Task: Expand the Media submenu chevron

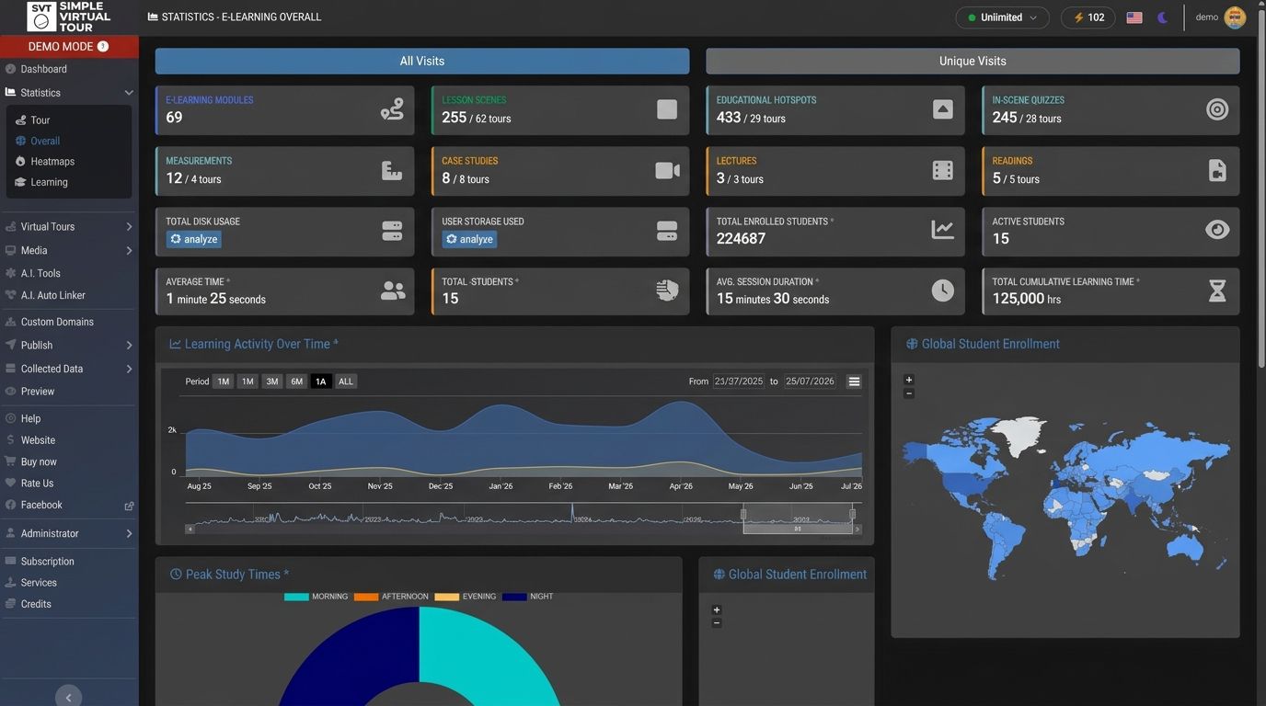Action: tap(129, 251)
